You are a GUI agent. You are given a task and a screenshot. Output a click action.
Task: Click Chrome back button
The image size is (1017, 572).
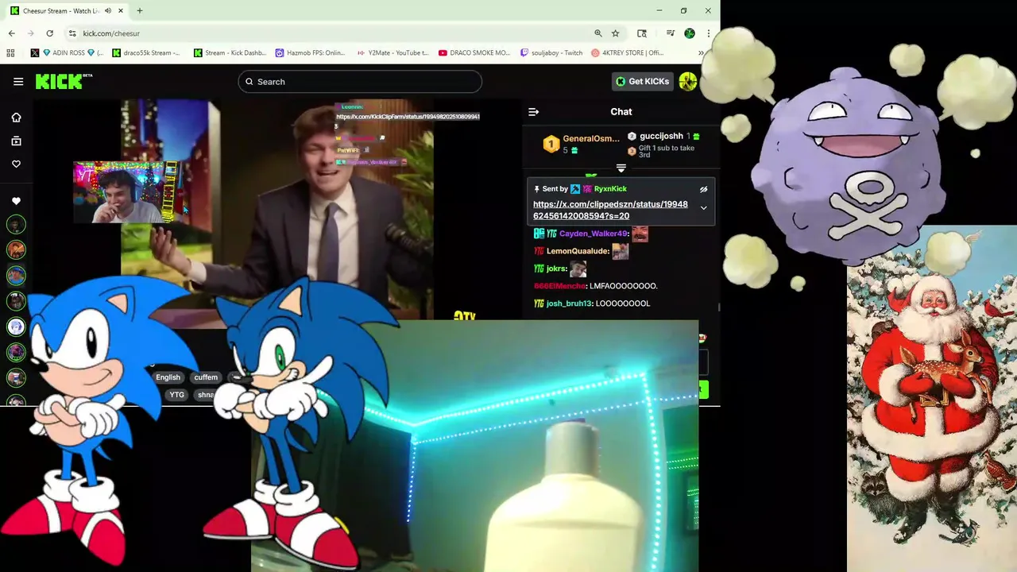[x=11, y=33]
